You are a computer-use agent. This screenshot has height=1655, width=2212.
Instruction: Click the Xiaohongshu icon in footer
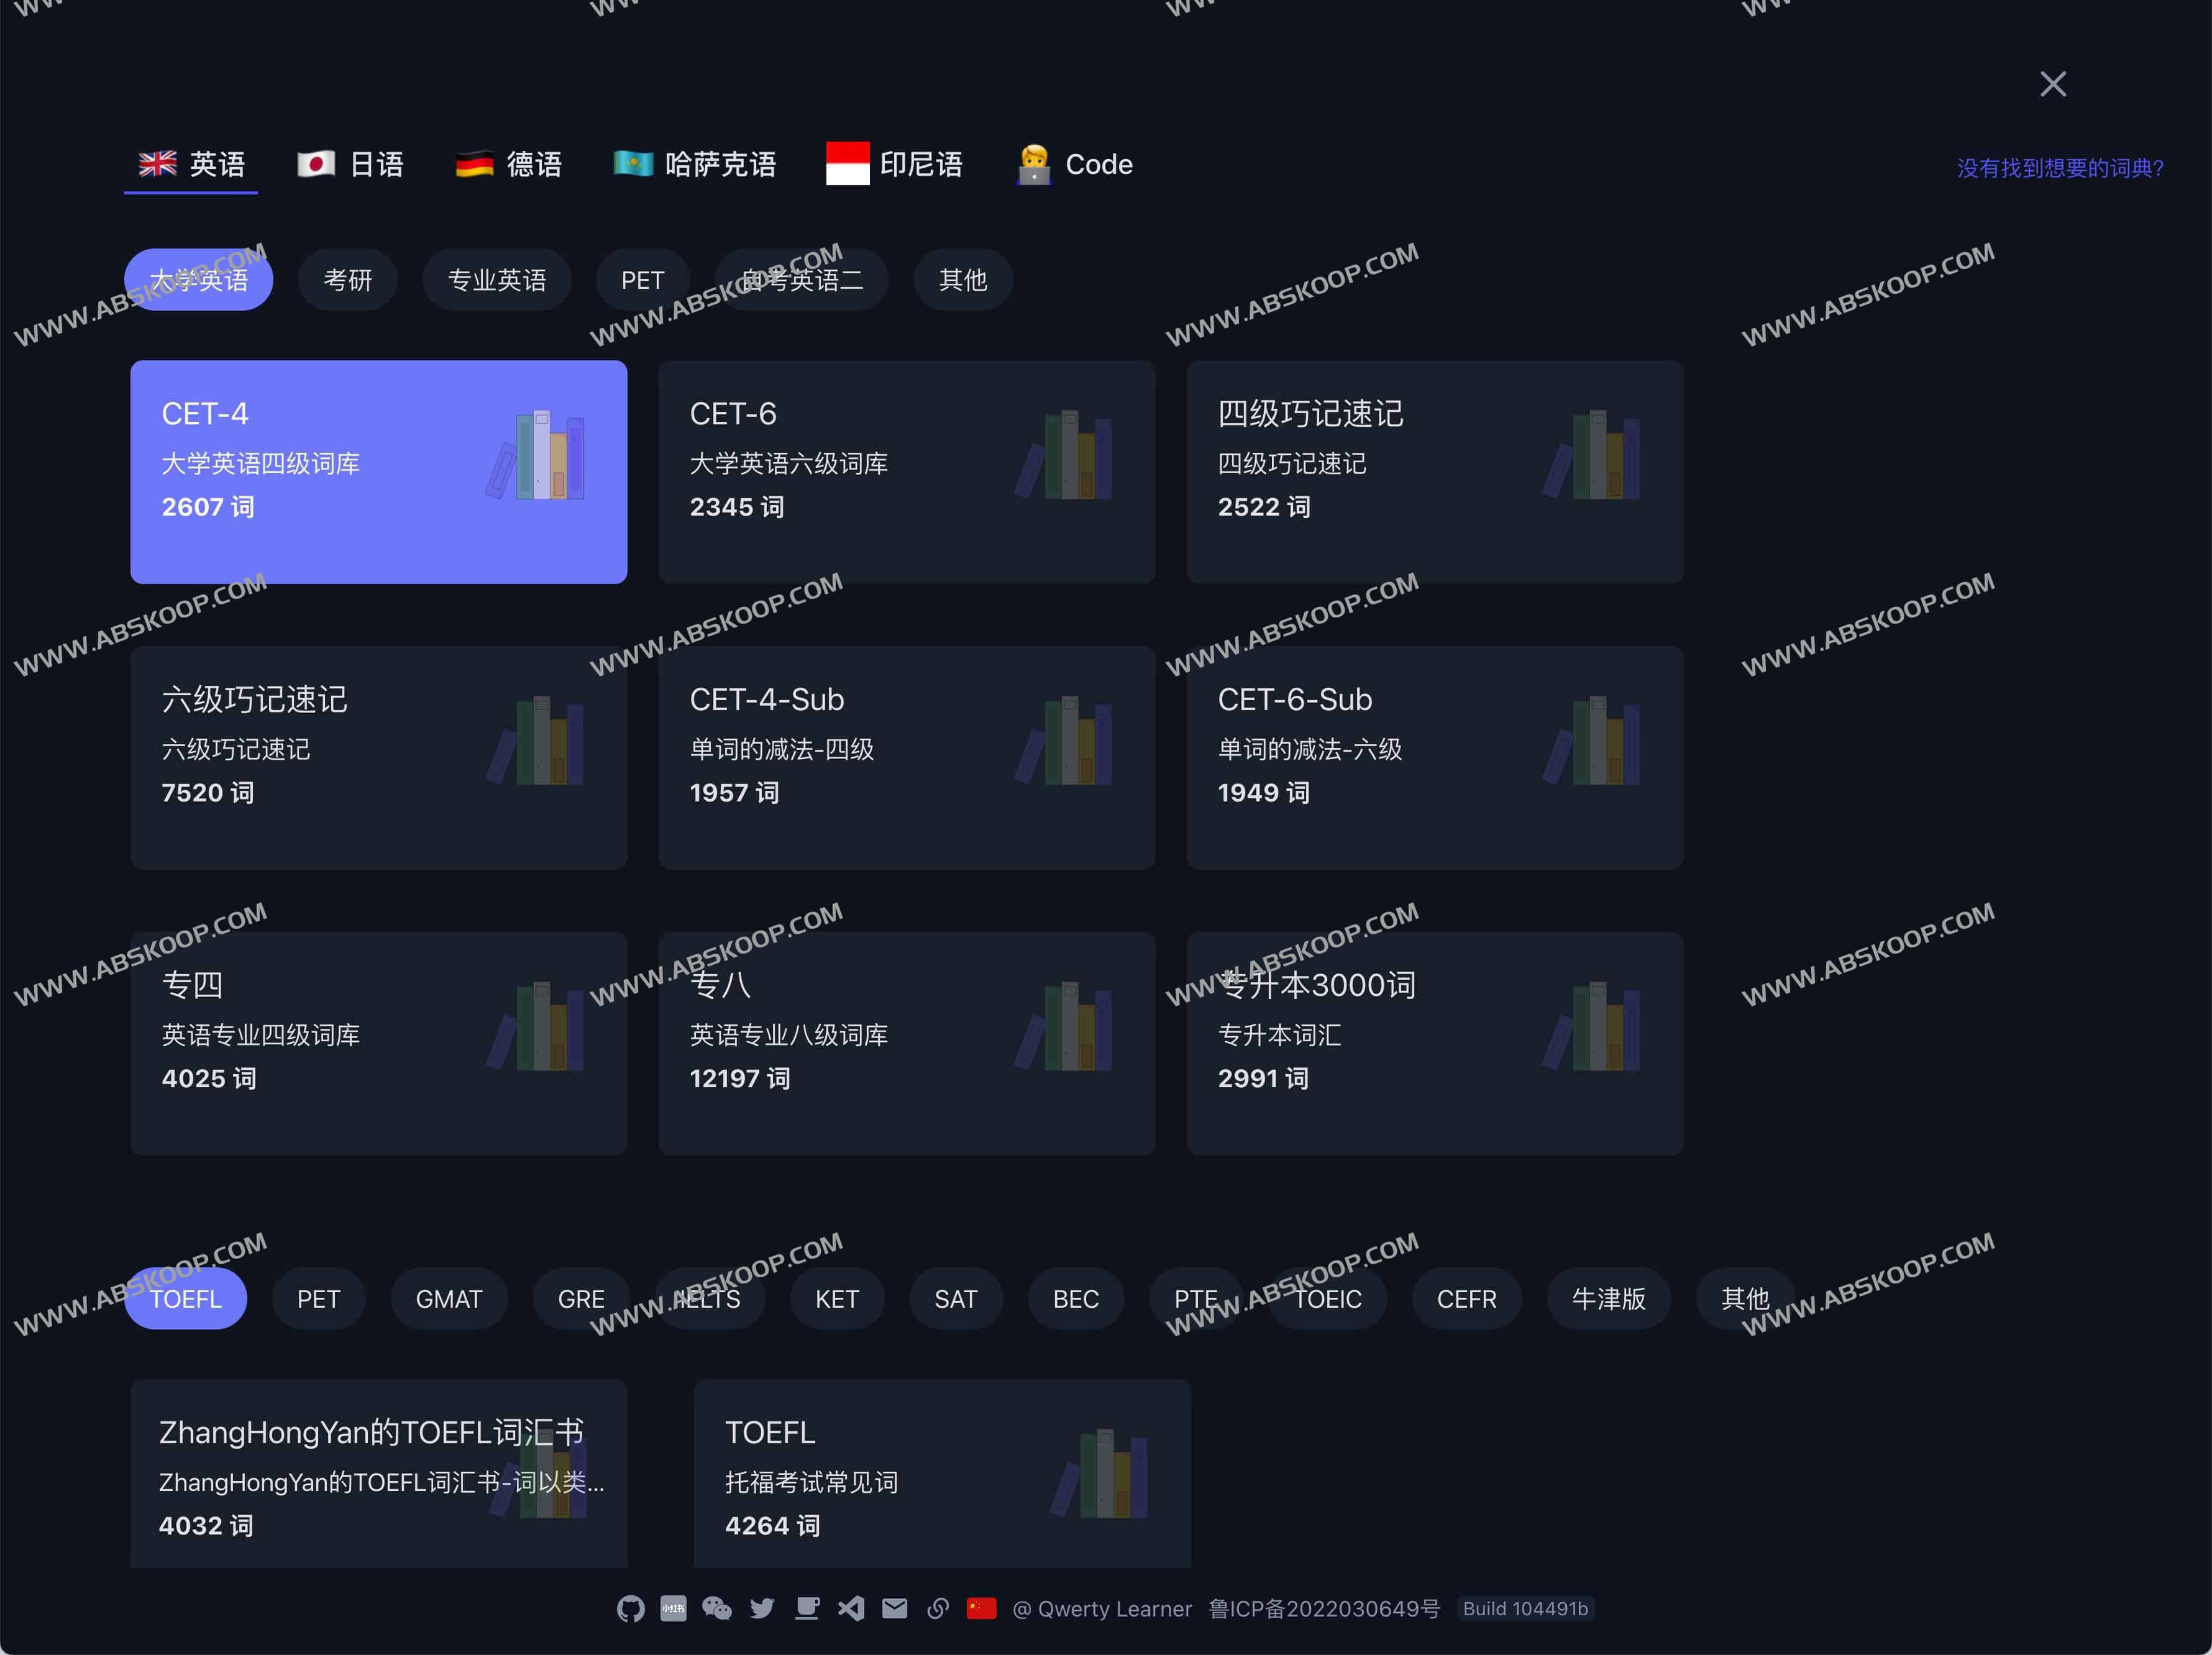(673, 1608)
